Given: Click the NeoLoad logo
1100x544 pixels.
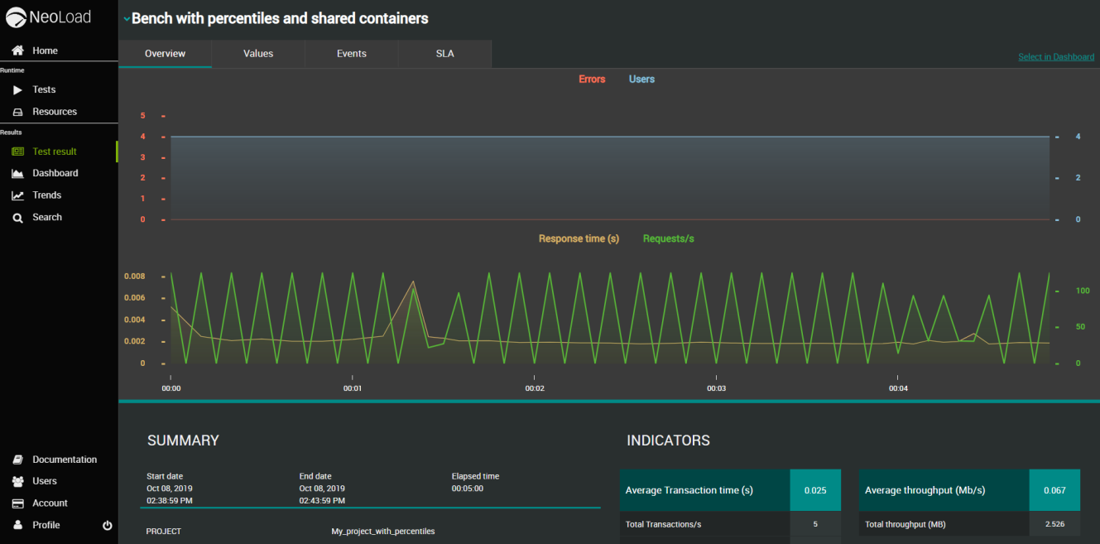Looking at the screenshot, I should (49, 17).
